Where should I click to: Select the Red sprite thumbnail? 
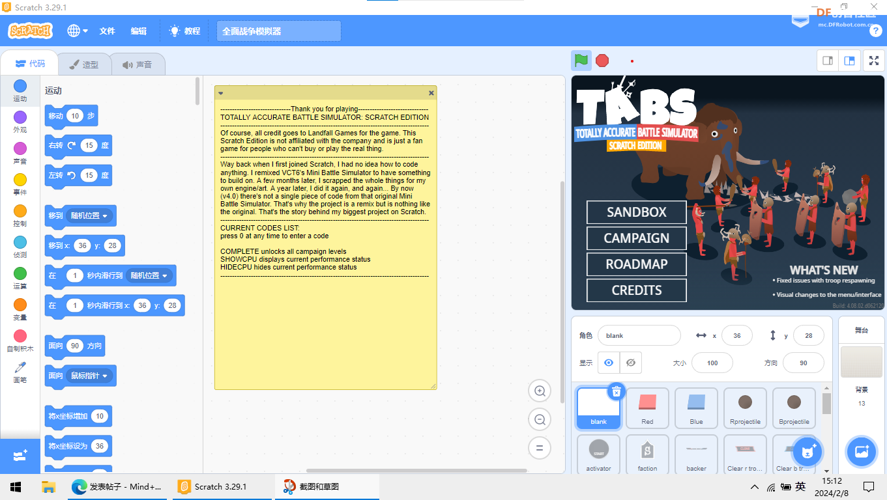point(647,409)
